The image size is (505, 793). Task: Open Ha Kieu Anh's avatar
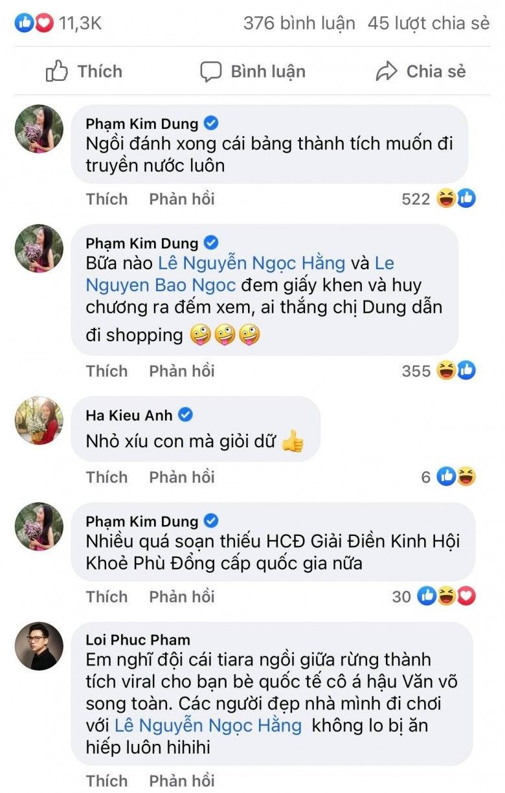point(39,421)
